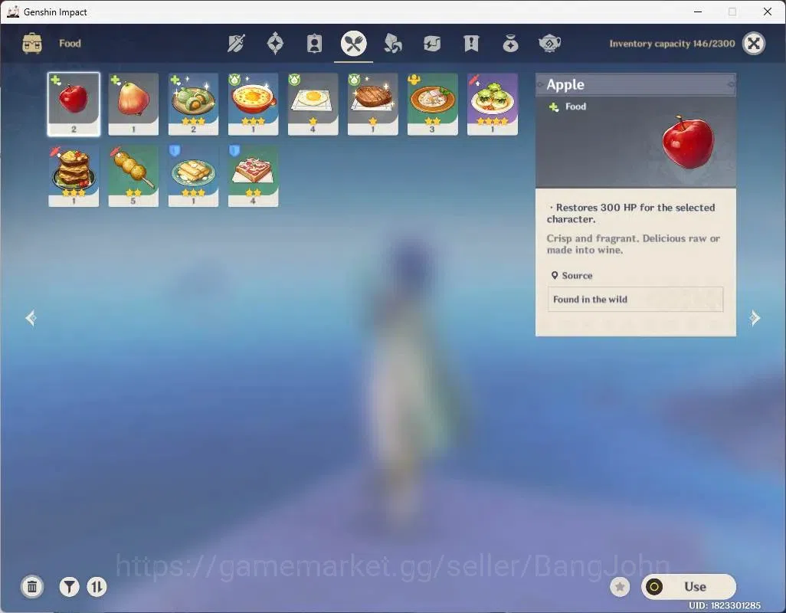786x613 pixels.
Task: Select the orange soup dish in red bowl
Action: pyautogui.click(x=253, y=104)
